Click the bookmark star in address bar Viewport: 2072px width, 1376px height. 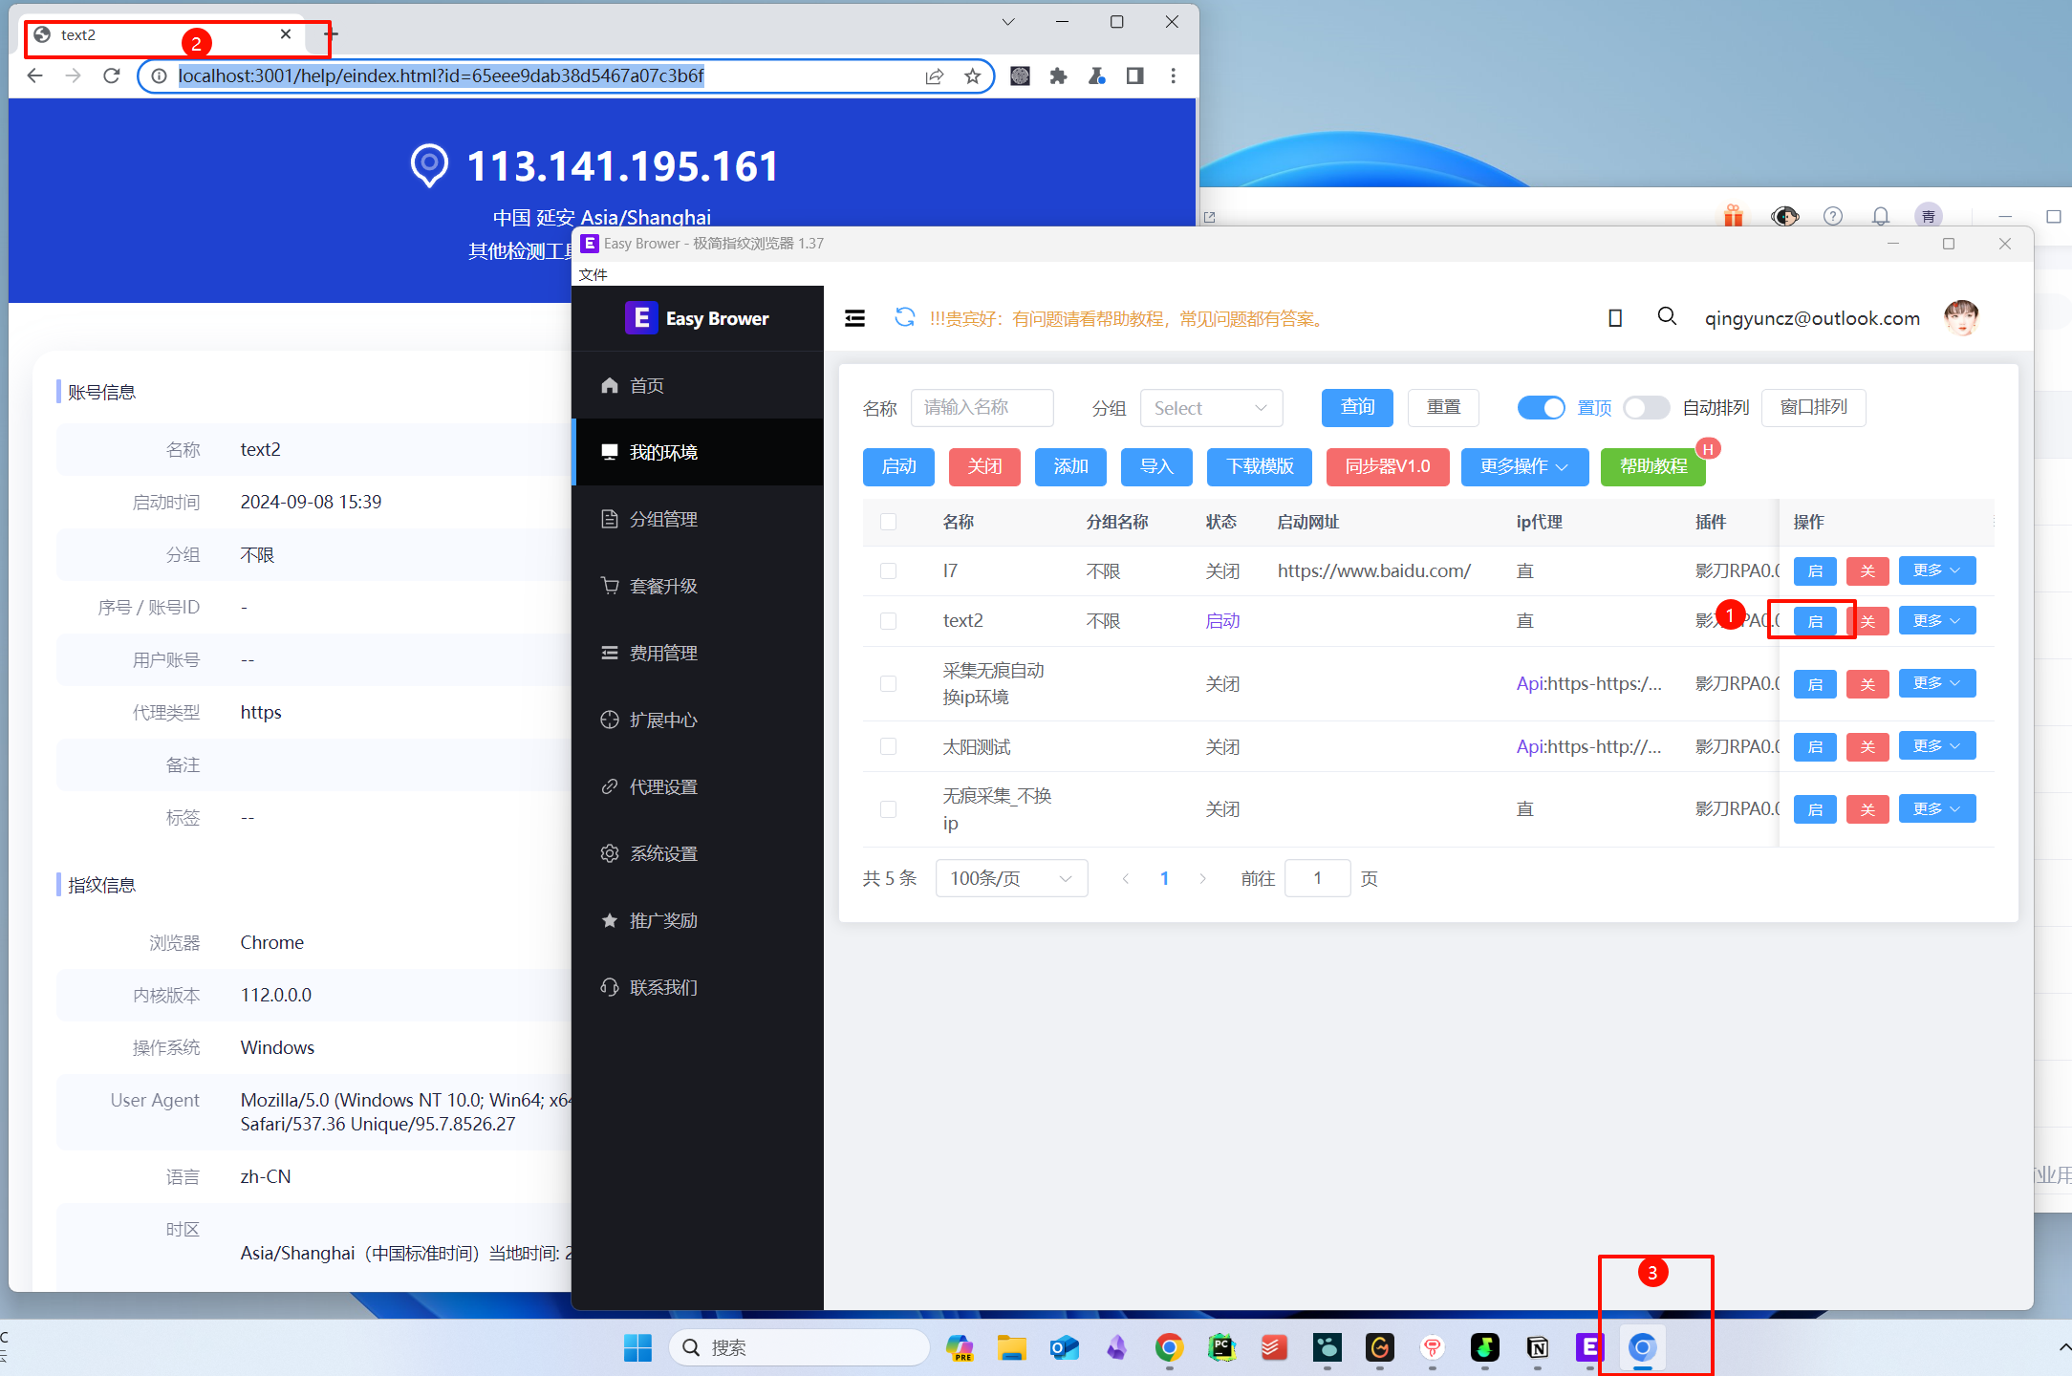click(x=972, y=76)
